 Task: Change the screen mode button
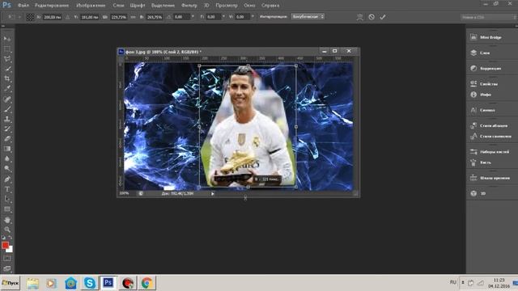(7, 268)
